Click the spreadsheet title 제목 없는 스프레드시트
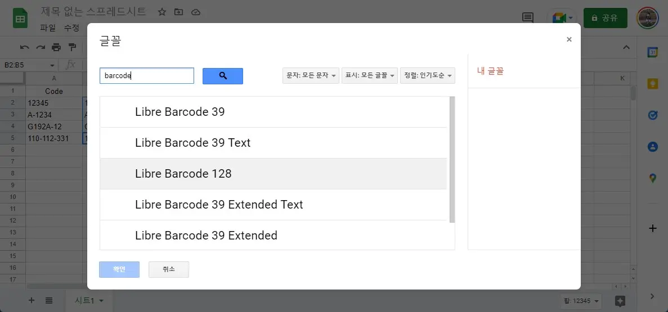Viewport: 668px width, 312px height. 94,11
